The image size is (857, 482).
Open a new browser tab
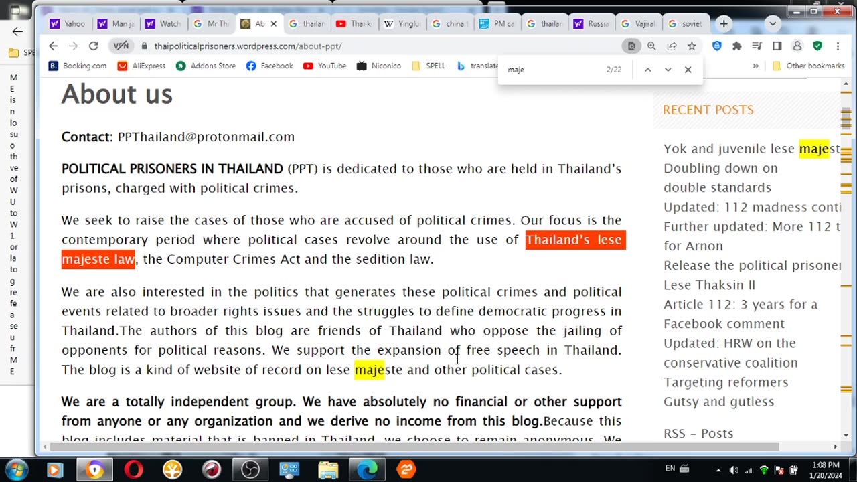(724, 24)
